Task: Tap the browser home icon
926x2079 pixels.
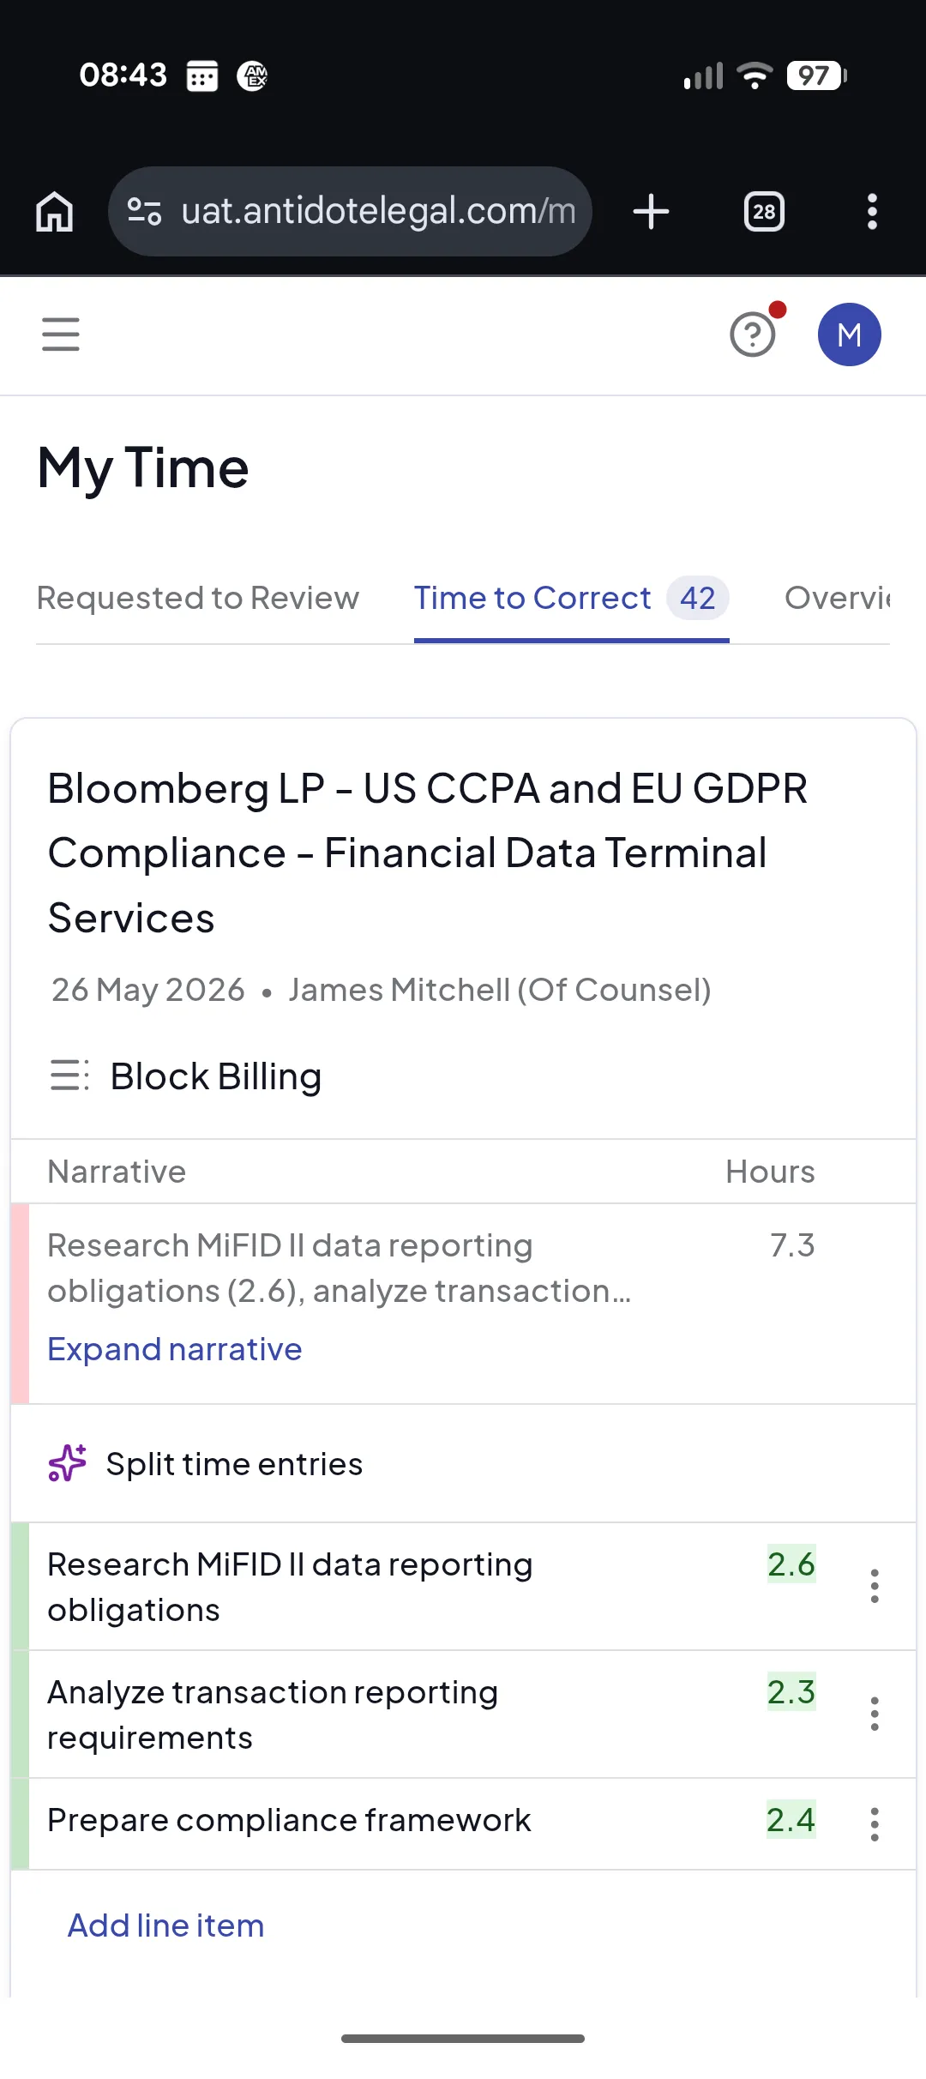Action: tap(54, 211)
